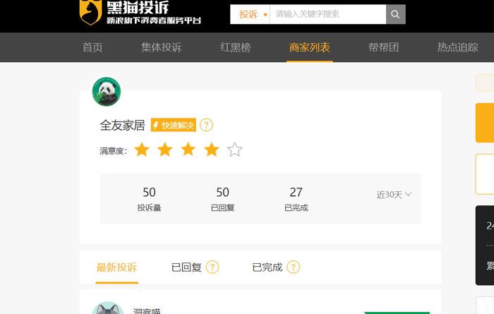Click the 27 已完成 statistic
The image size is (494, 314).
click(x=296, y=199)
